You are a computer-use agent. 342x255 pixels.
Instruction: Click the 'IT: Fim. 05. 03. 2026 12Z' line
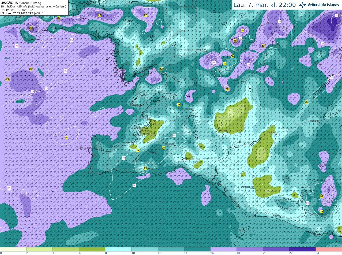[x=17, y=10]
